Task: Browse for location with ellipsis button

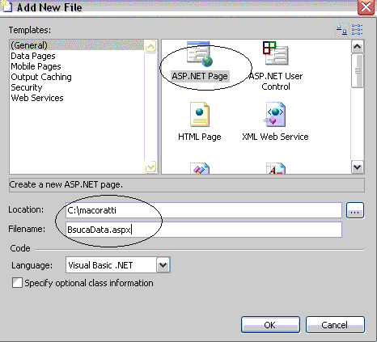Action: coord(355,210)
